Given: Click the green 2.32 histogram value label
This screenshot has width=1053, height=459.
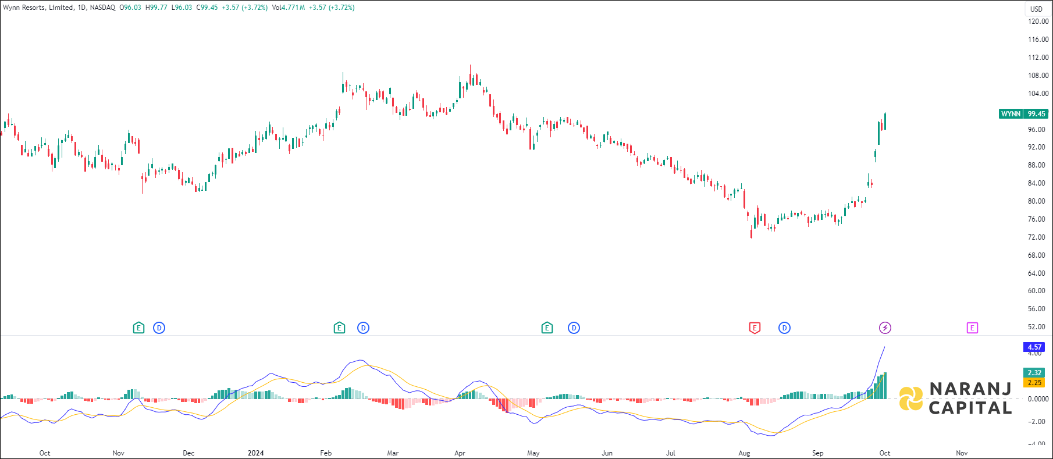Looking at the screenshot, I should coord(1034,373).
